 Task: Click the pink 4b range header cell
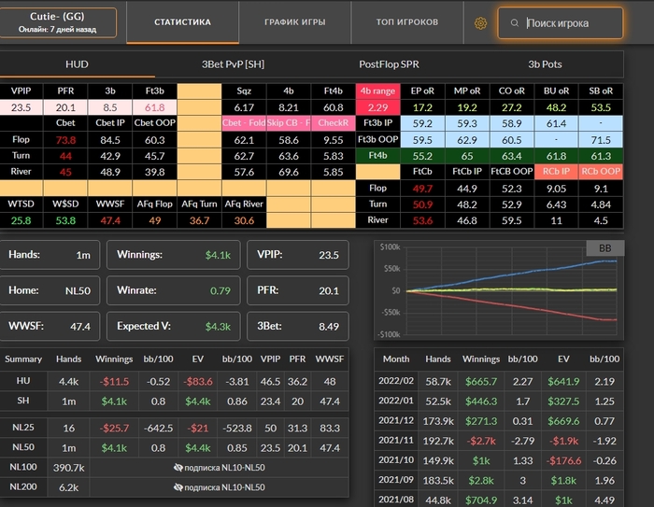click(377, 91)
